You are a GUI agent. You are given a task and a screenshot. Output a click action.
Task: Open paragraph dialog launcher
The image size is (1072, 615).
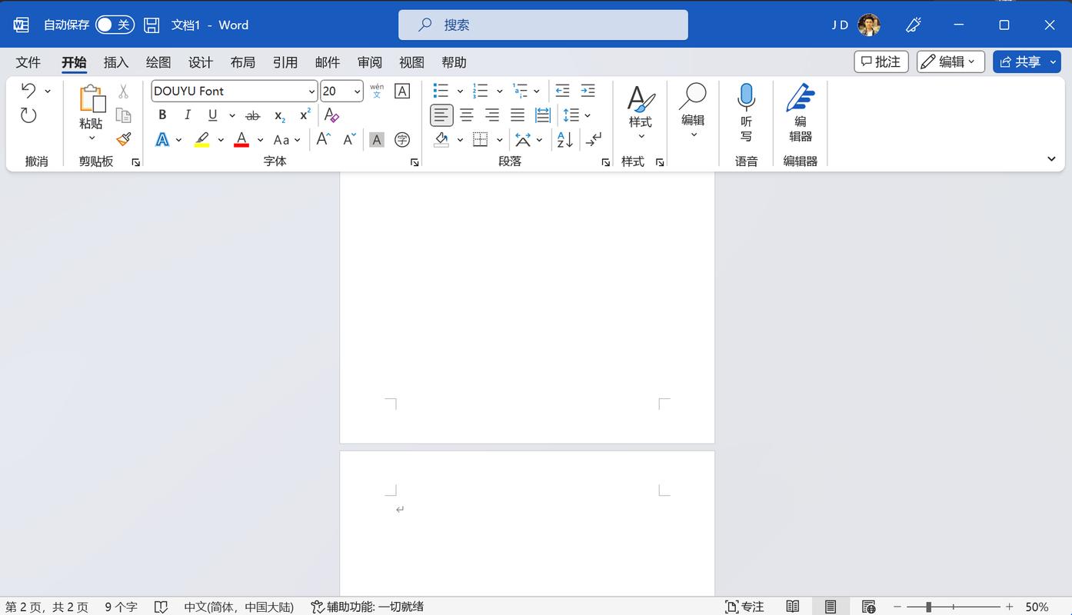(x=605, y=162)
